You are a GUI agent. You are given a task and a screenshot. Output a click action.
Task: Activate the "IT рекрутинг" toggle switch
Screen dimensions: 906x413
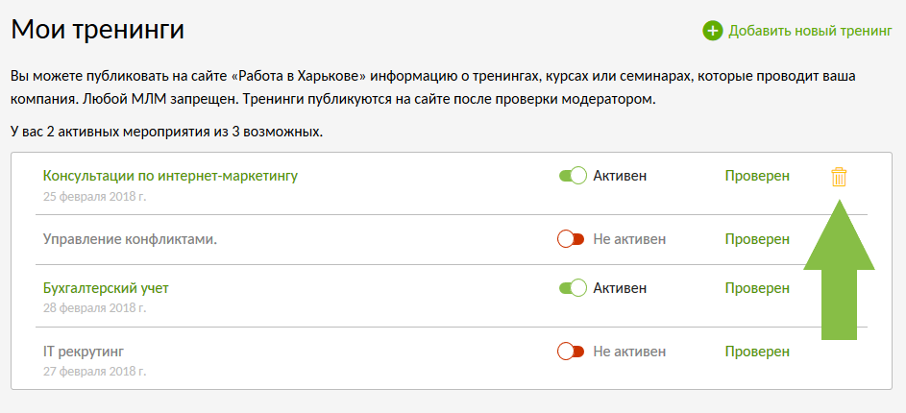click(571, 351)
